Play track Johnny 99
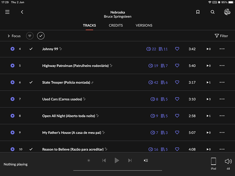 (x=12, y=49)
